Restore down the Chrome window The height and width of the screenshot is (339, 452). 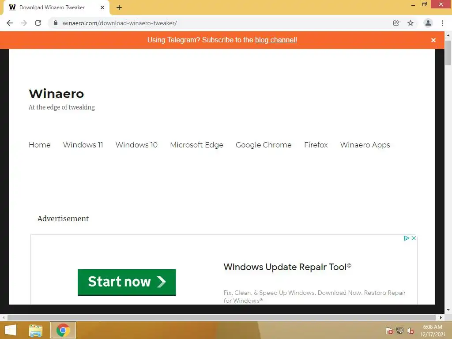(x=424, y=4)
